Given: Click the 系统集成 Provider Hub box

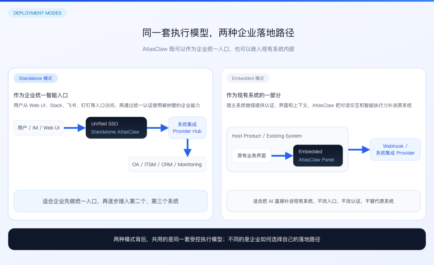Looking at the screenshot, I should point(187,128).
